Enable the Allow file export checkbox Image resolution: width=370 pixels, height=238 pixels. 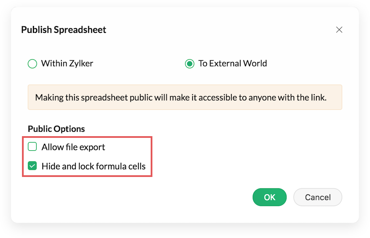[x=32, y=147]
